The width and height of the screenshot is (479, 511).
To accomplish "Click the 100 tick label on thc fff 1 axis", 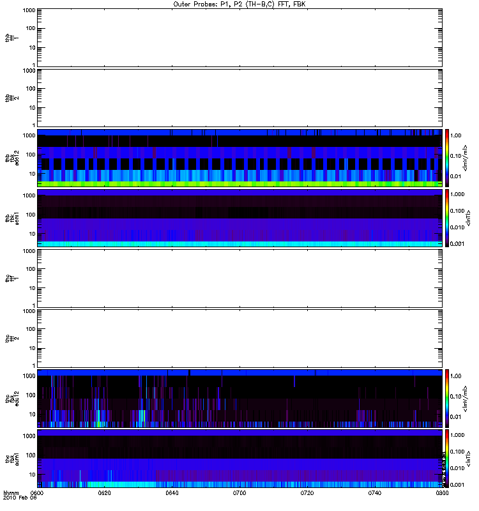I will pyautogui.click(x=31, y=269).
